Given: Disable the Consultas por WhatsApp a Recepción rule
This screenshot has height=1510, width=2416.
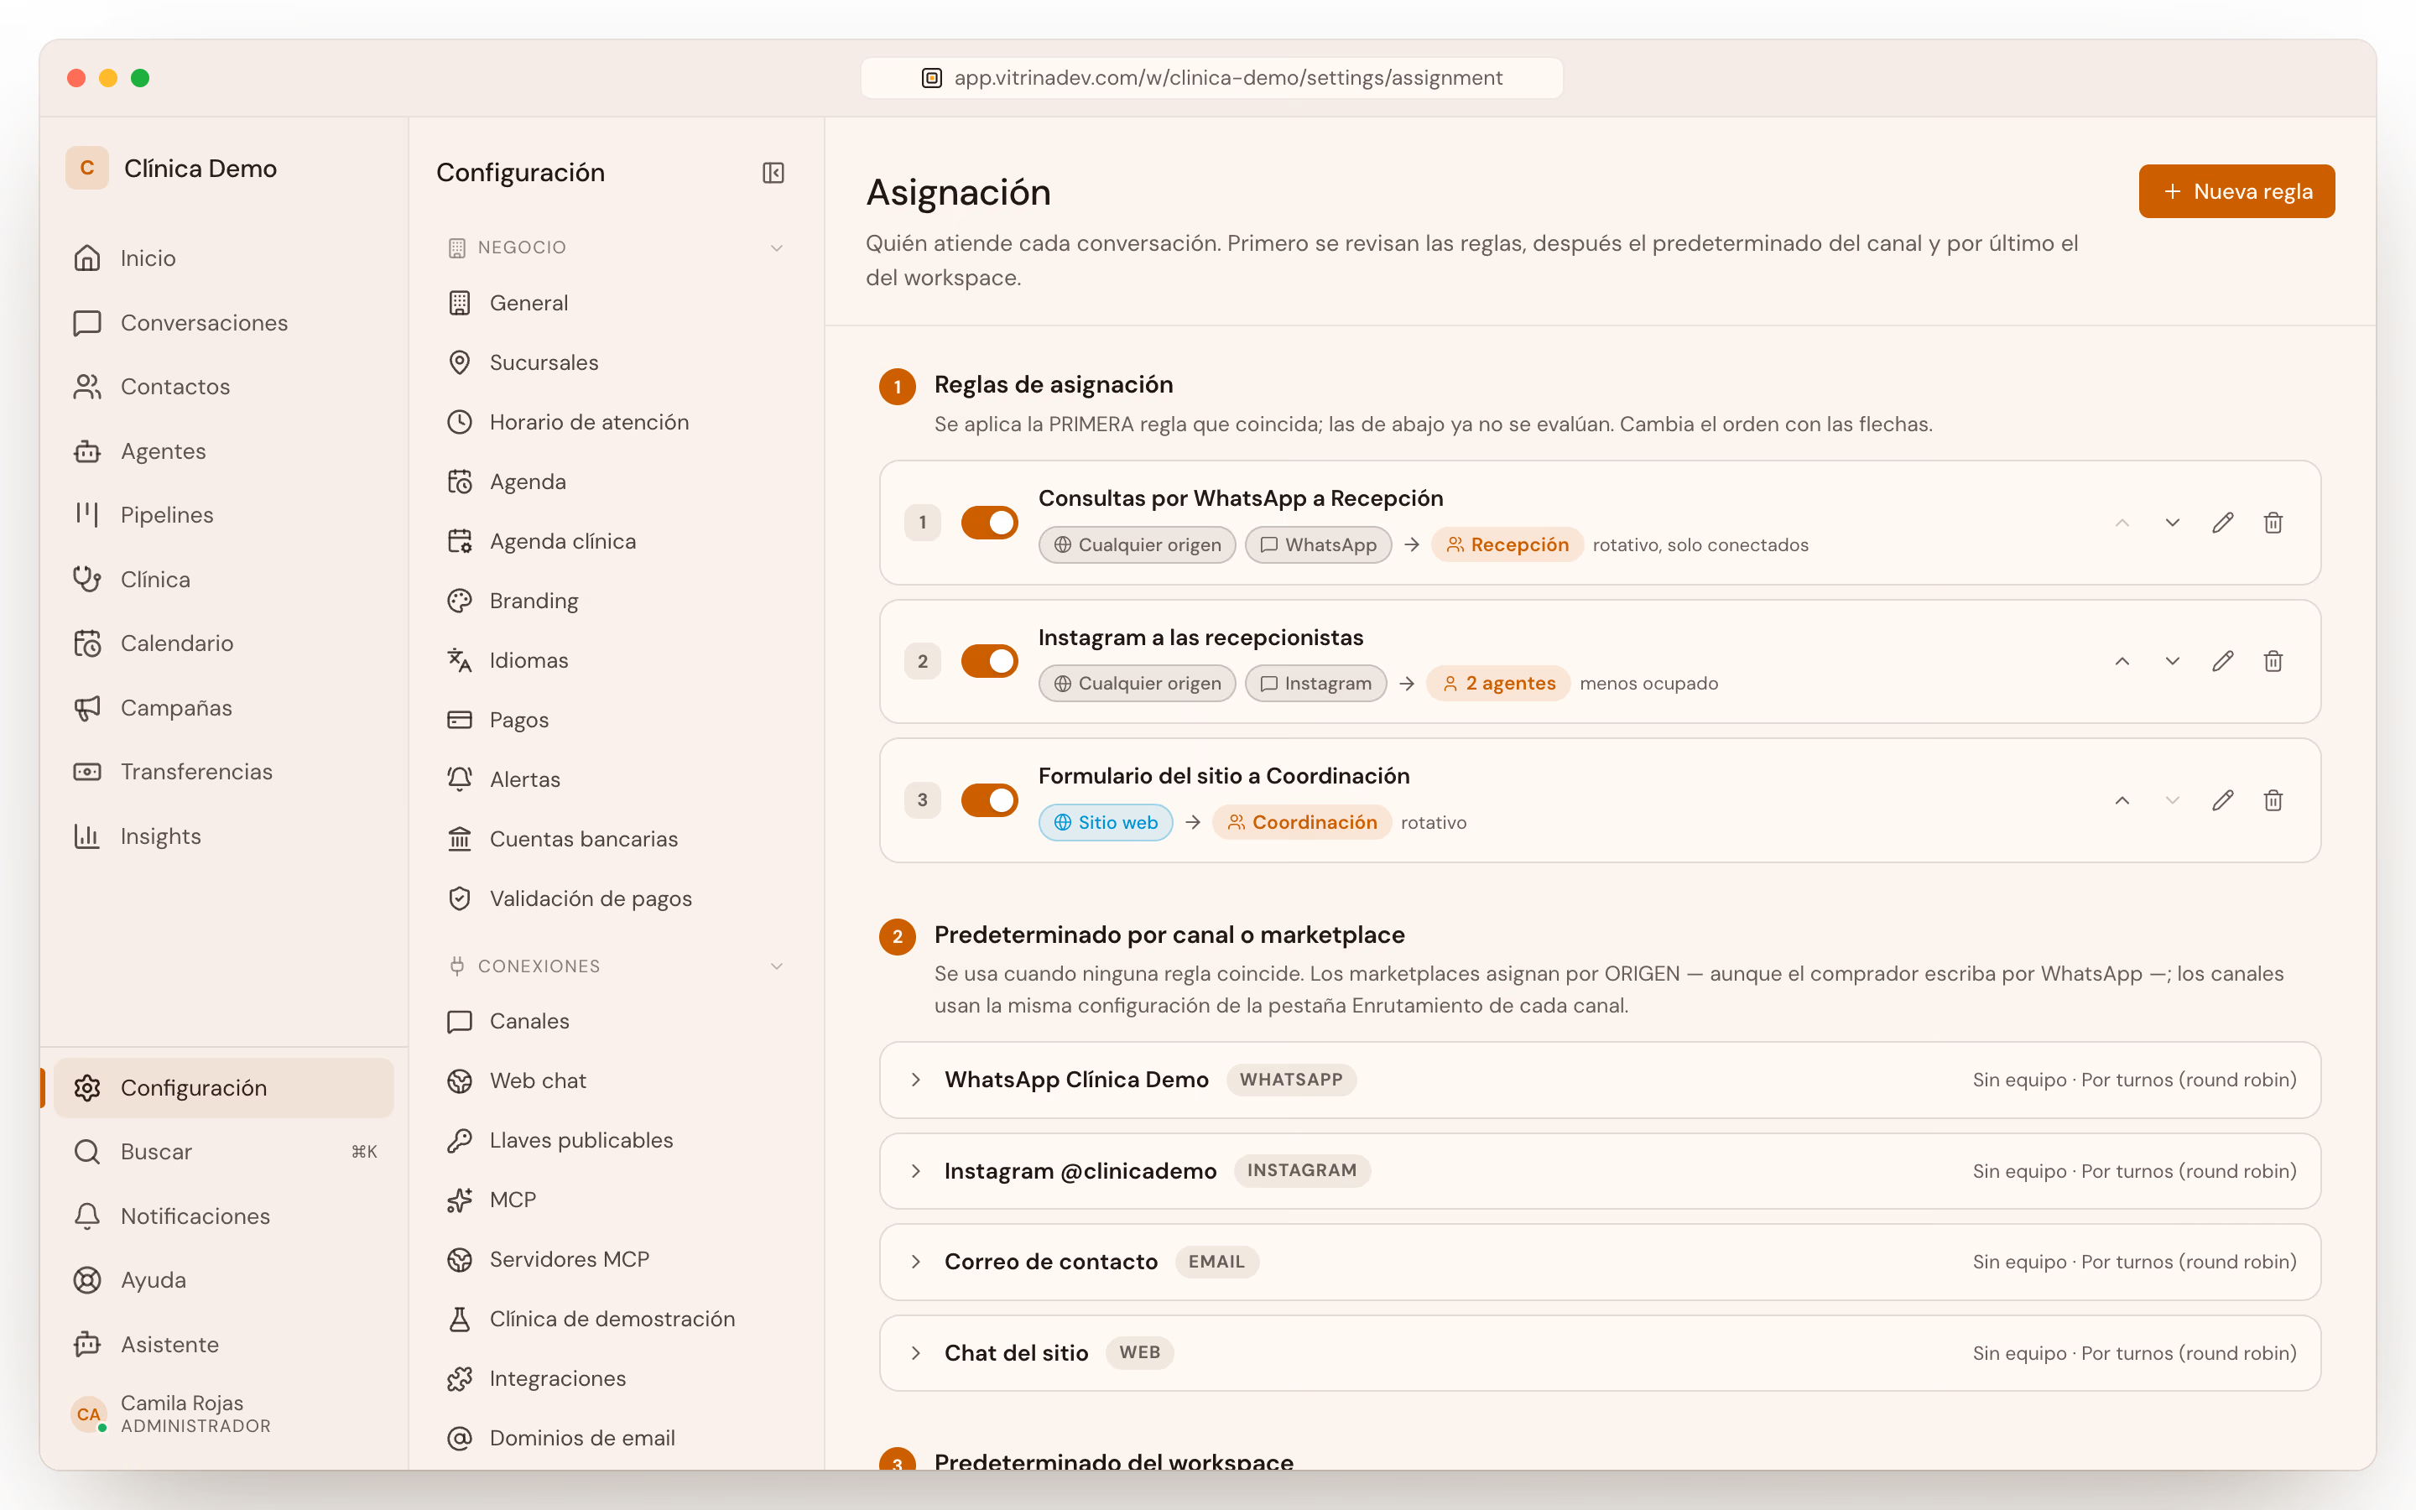Looking at the screenshot, I should coord(988,523).
